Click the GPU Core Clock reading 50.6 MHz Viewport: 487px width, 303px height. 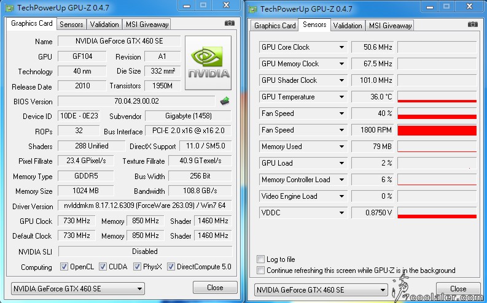click(x=373, y=47)
